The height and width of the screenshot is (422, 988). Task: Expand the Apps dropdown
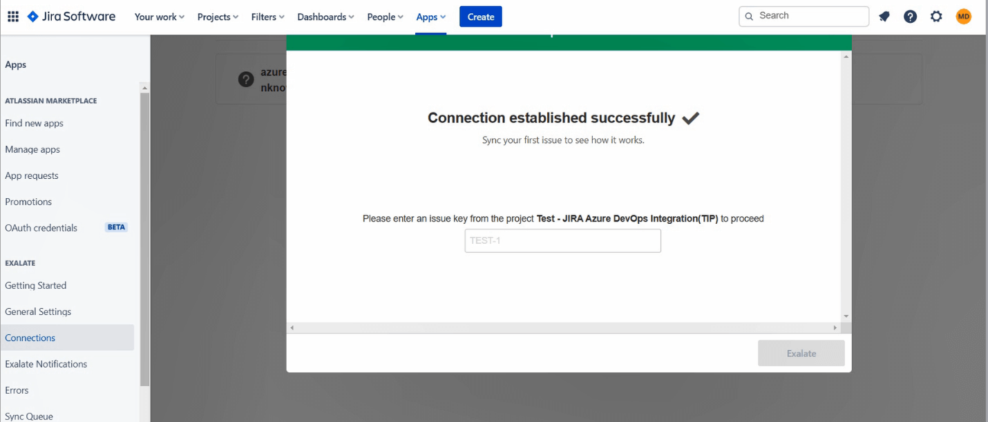[431, 17]
